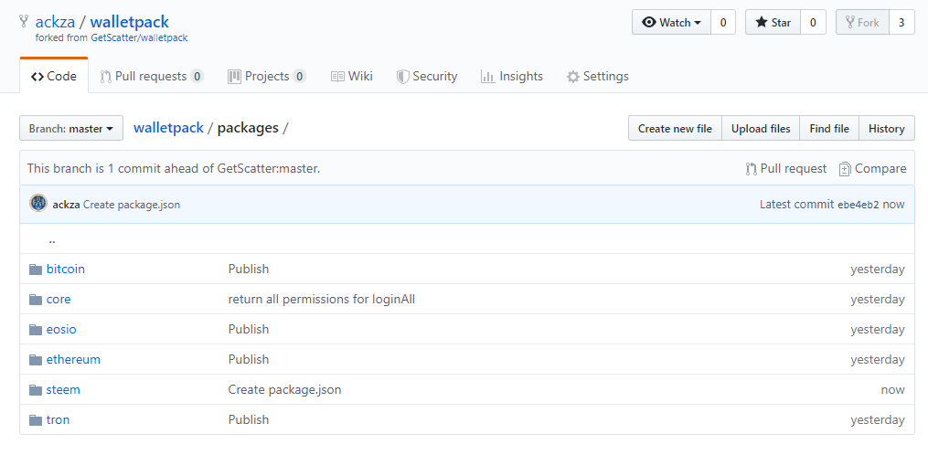This screenshot has height=476, width=928.
Task: Open the tron folder
Action: coord(58,420)
